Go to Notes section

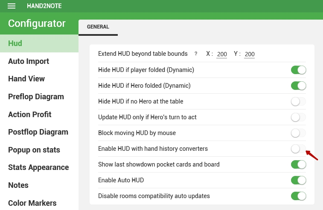coord(39,185)
